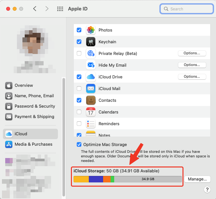Enable the Reminders checkbox
Image resolution: width=216 pixels, height=199 pixels.
point(79,124)
